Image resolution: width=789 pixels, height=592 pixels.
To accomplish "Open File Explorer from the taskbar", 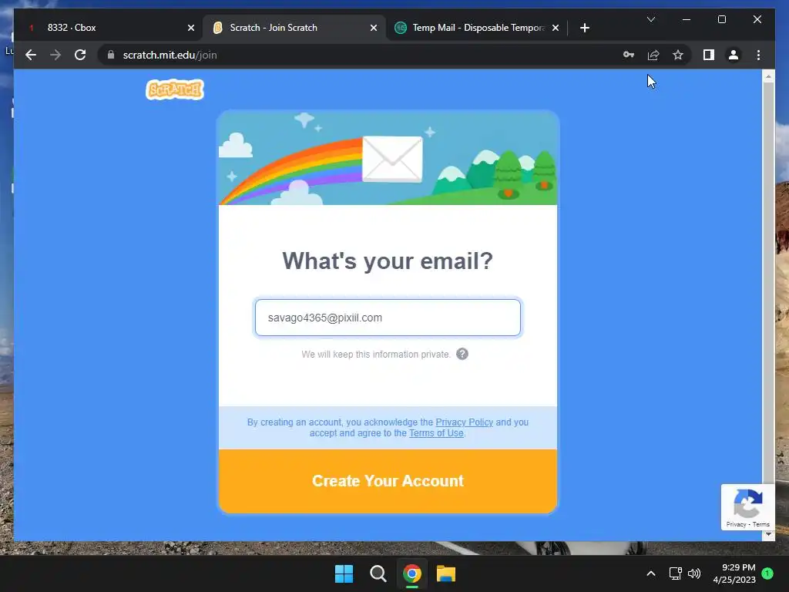I will [446, 573].
